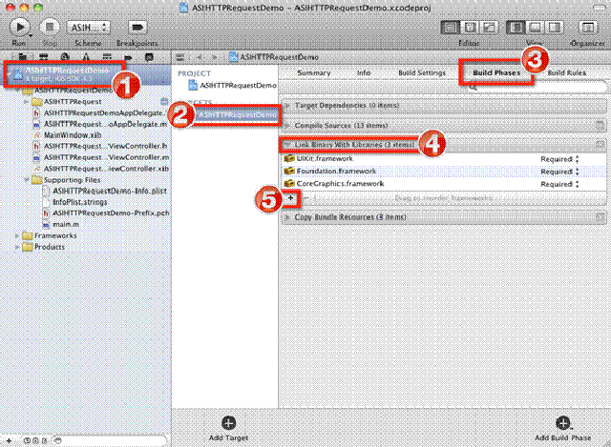
Task: Expand Copy Bundle Resources phase
Action: 287,217
